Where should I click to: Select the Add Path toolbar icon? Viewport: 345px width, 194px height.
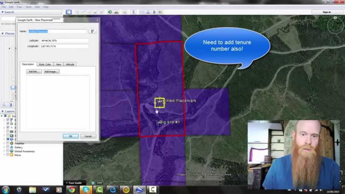pos(90,12)
